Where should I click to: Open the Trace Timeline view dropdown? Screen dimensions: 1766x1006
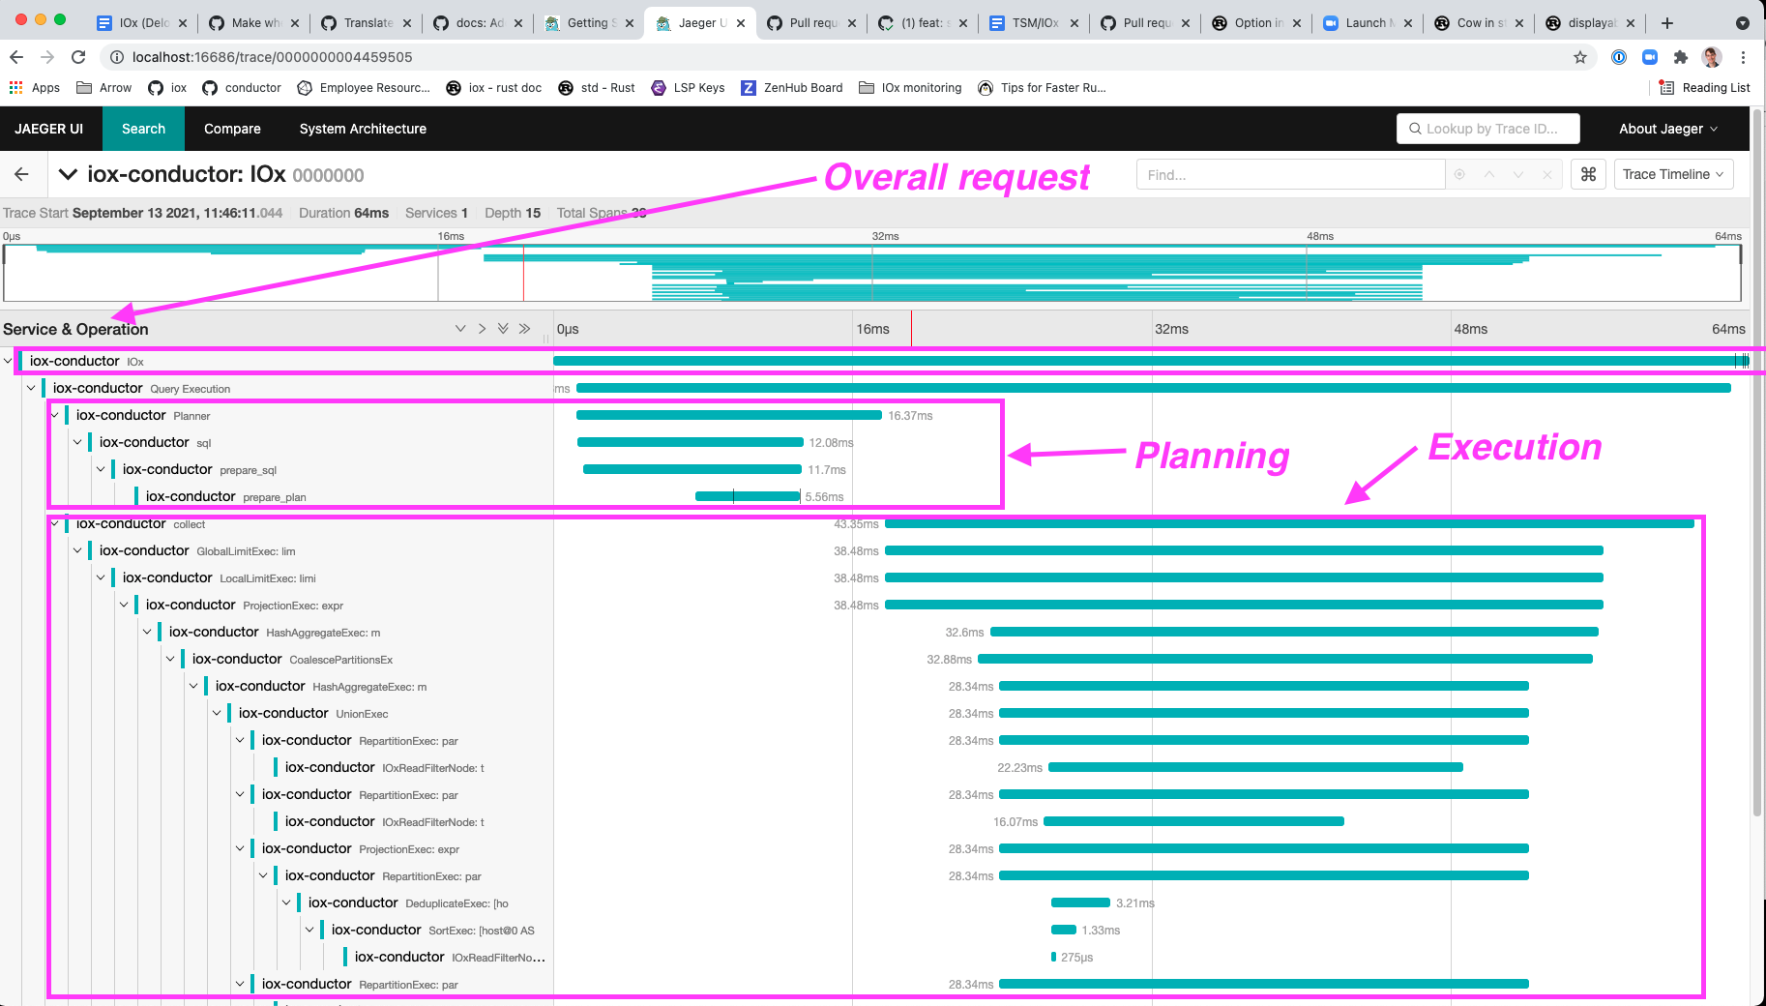tap(1673, 174)
